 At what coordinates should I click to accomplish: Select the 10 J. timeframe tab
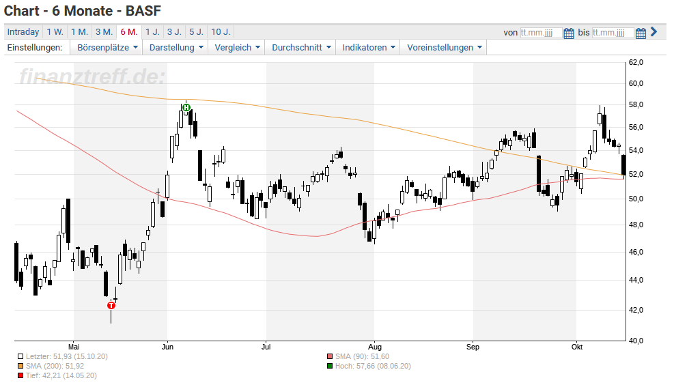[221, 32]
